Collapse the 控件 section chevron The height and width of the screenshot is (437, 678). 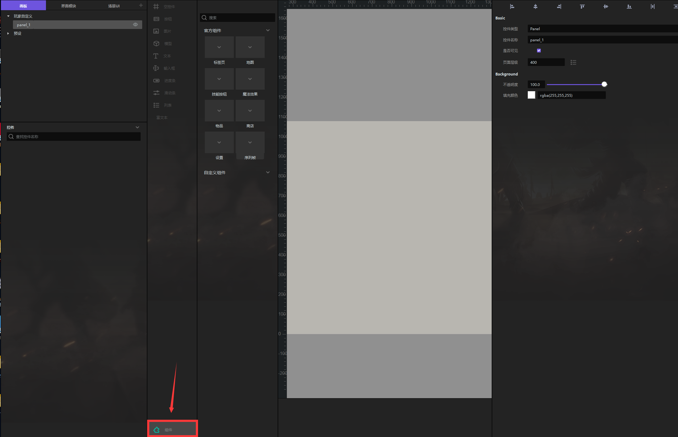click(x=138, y=127)
